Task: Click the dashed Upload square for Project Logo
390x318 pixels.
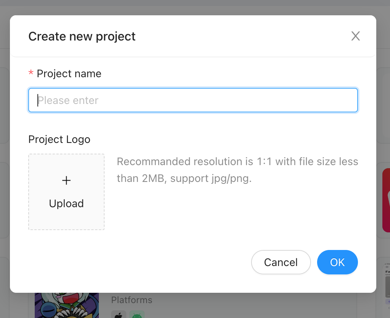Action: (66, 191)
